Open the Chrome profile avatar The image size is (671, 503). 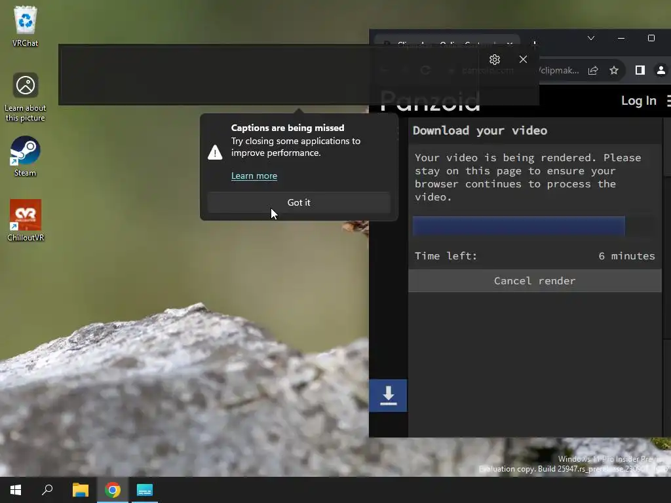661,70
